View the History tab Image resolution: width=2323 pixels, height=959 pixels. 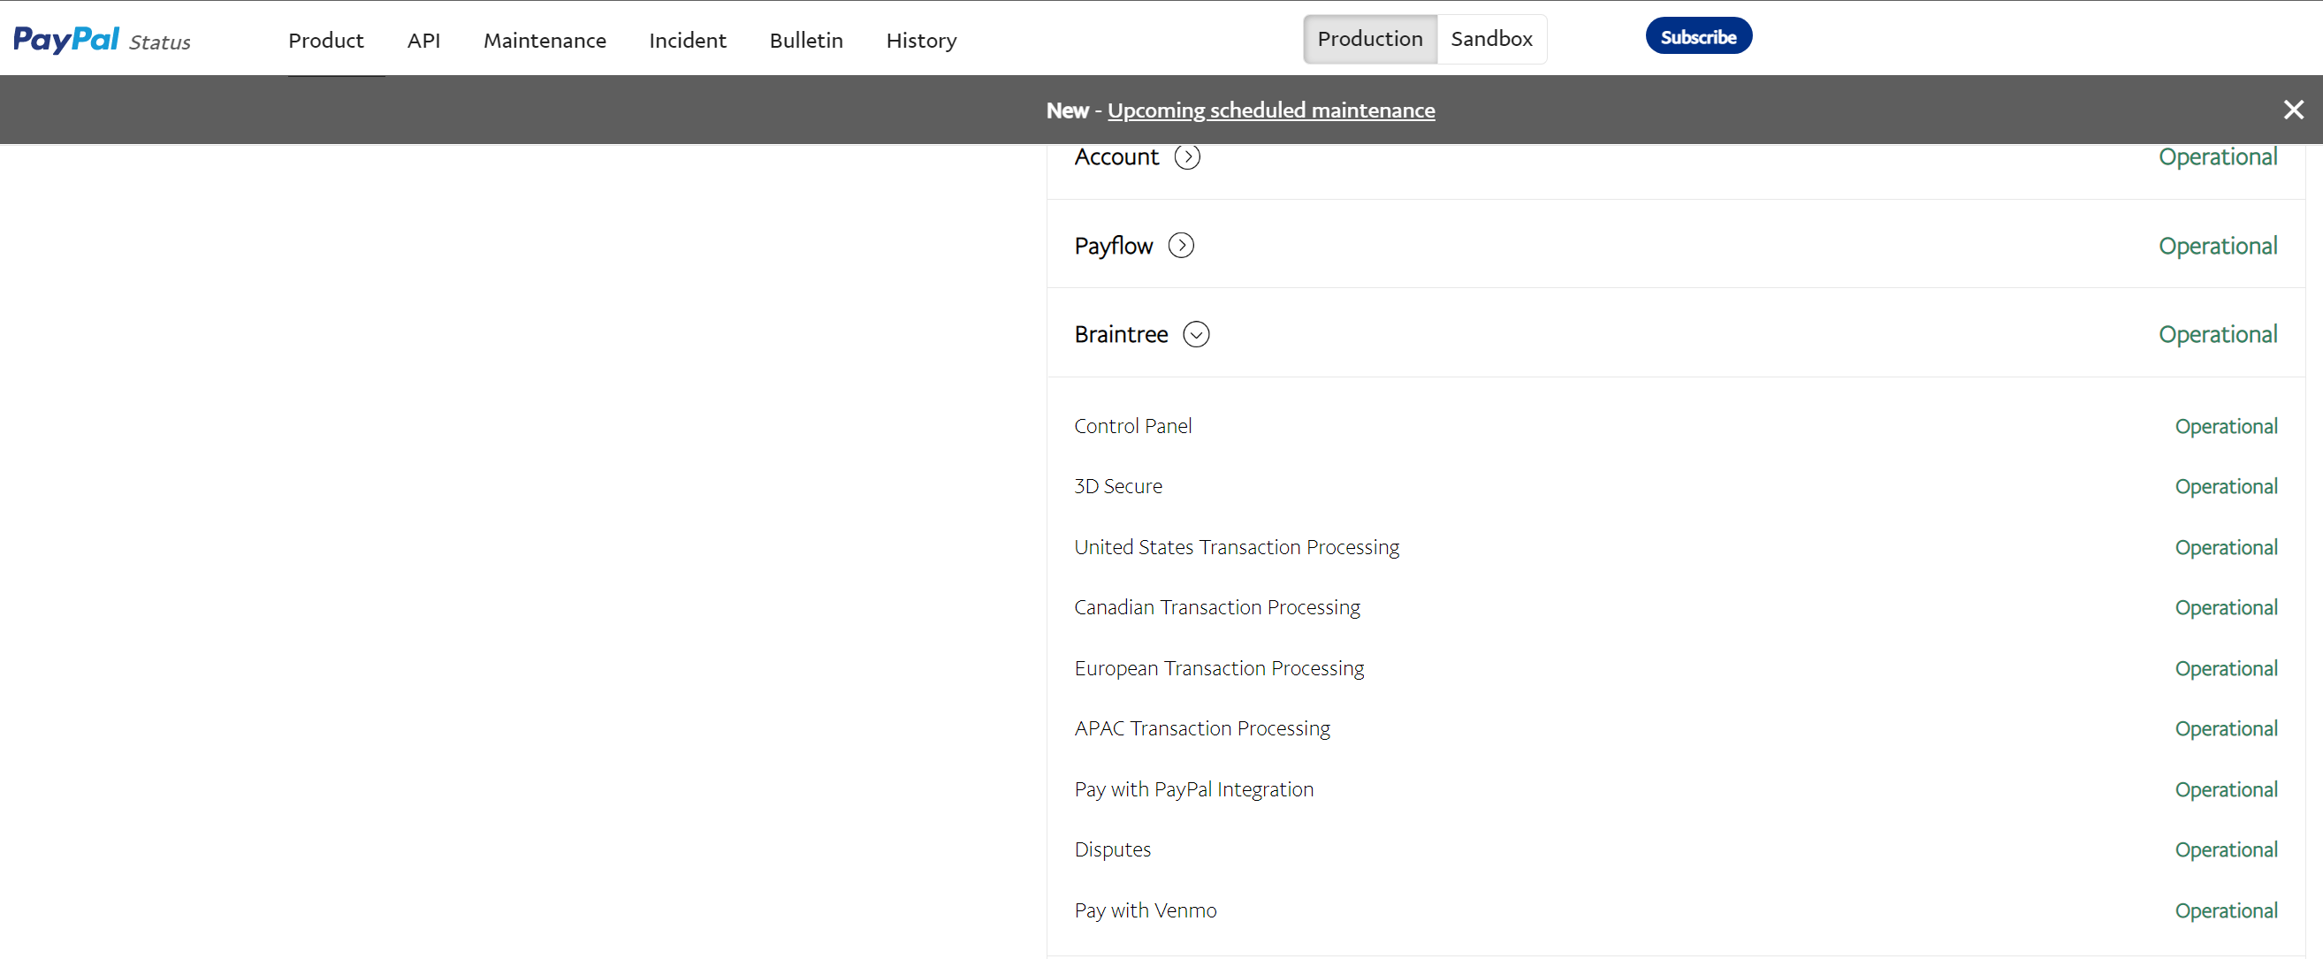[x=921, y=41]
